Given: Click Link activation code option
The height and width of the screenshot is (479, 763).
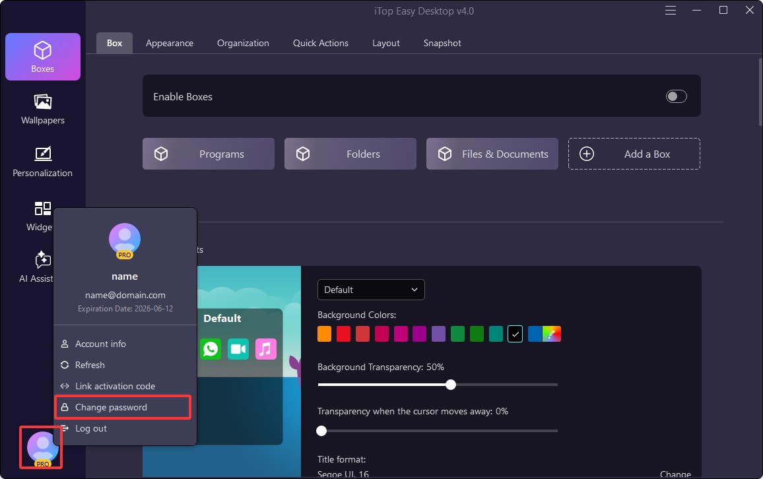Looking at the screenshot, I should [x=115, y=386].
